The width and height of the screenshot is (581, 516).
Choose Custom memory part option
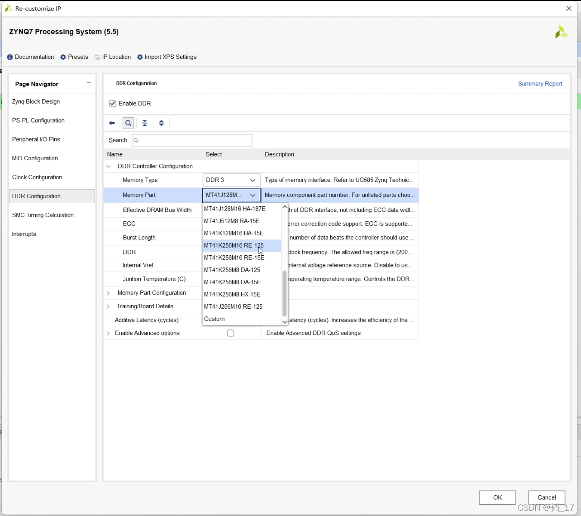(x=242, y=319)
